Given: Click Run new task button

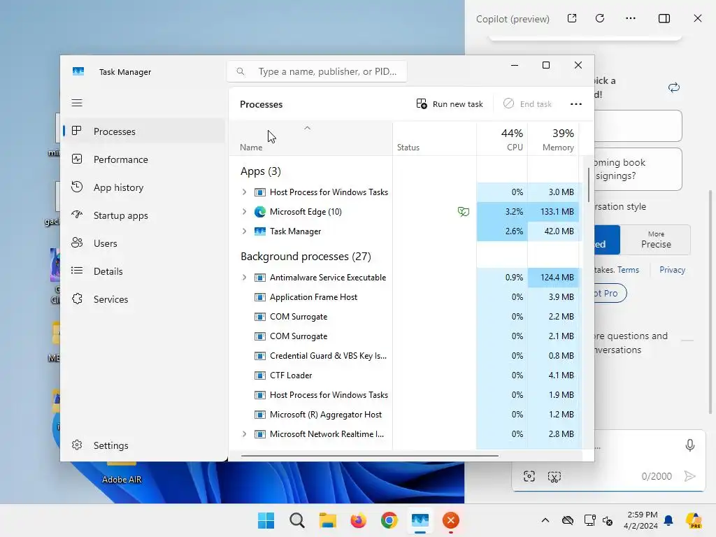Looking at the screenshot, I should pos(450,104).
